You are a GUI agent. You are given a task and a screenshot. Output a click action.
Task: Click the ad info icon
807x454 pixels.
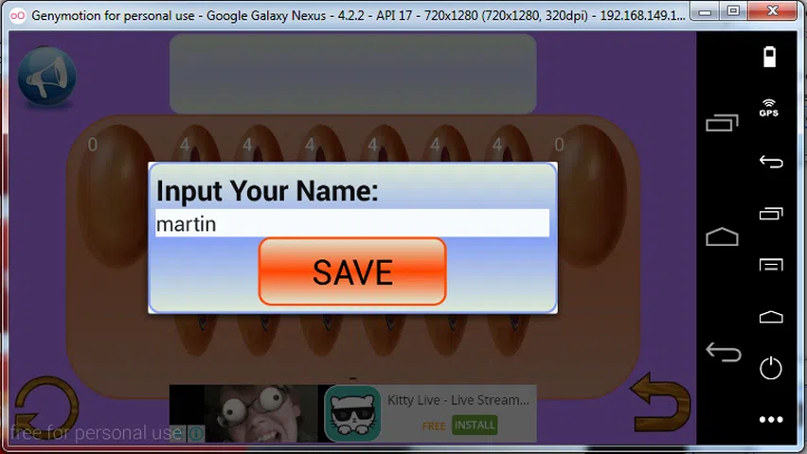(196, 433)
